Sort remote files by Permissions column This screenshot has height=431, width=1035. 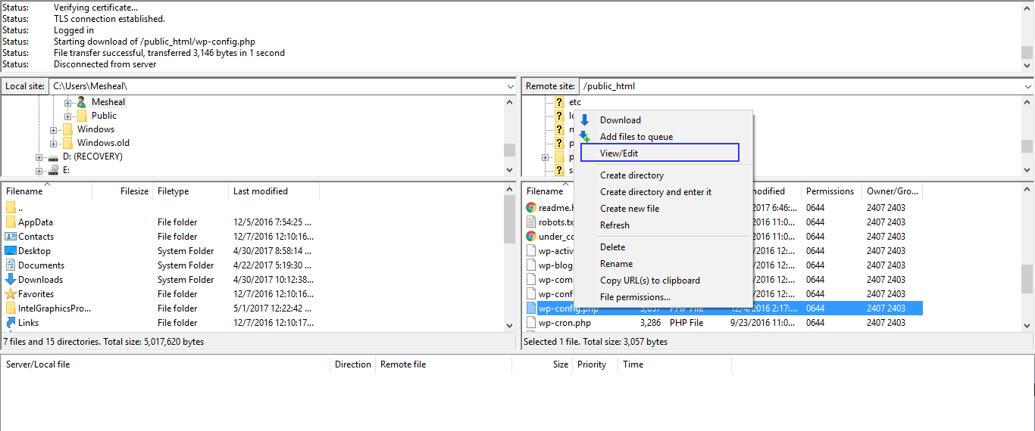[830, 191]
